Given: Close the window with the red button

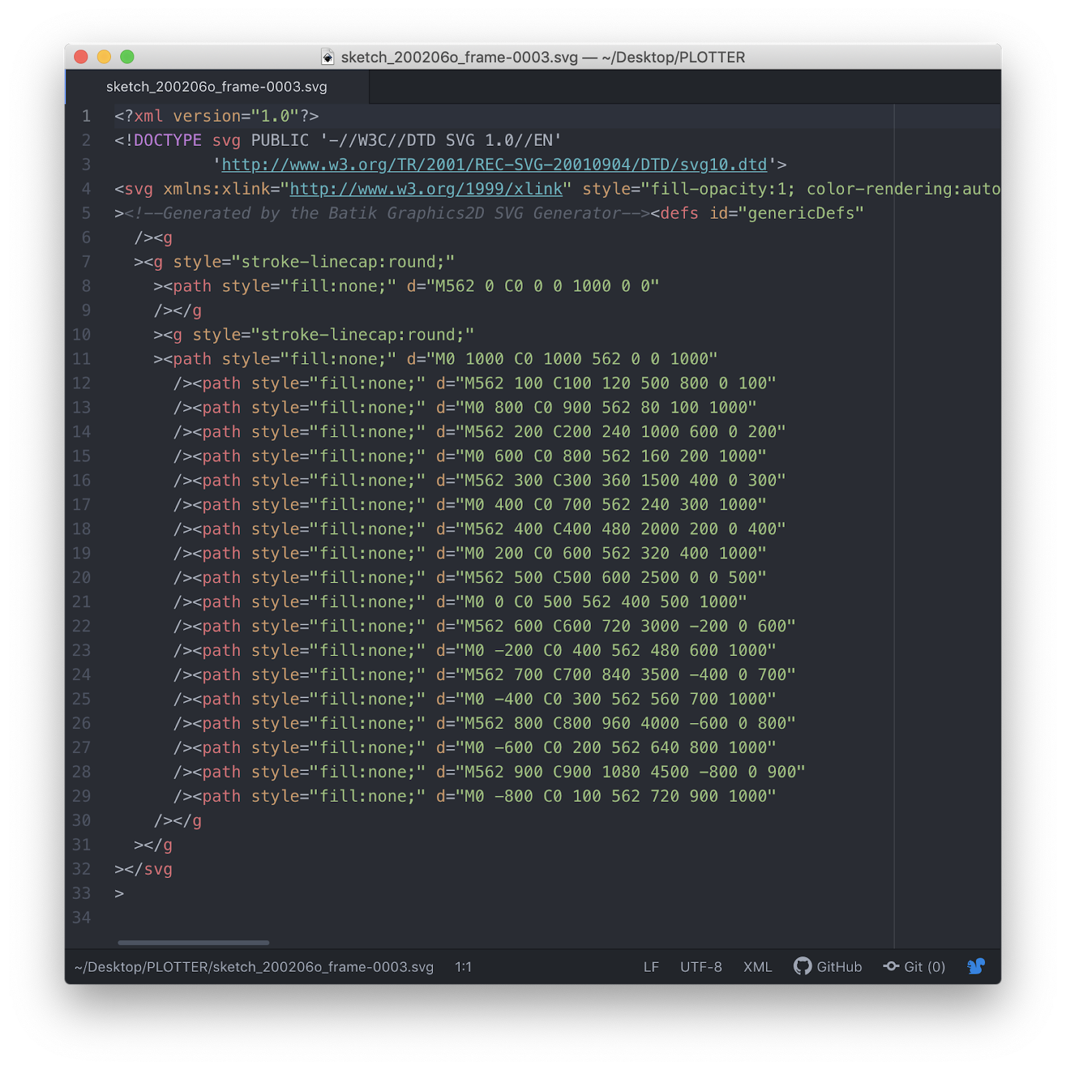Looking at the screenshot, I should (x=81, y=57).
